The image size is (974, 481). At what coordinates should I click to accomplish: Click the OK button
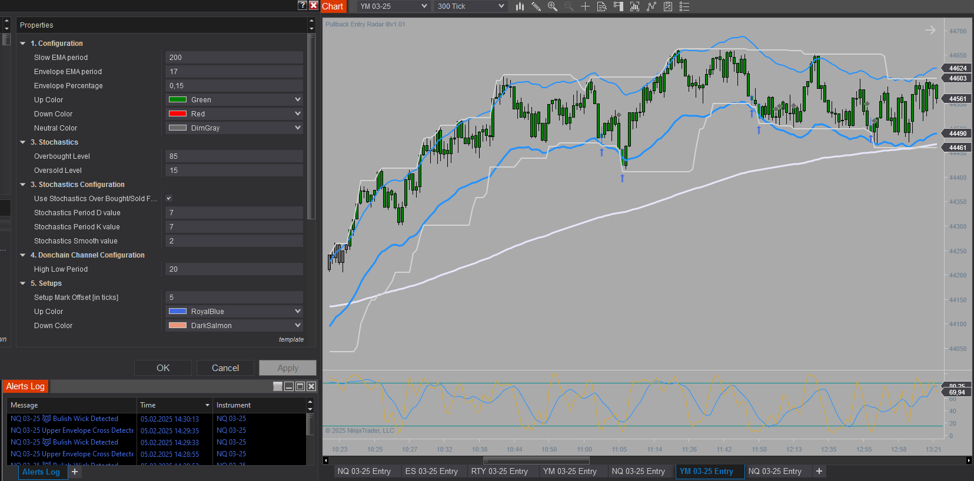163,368
